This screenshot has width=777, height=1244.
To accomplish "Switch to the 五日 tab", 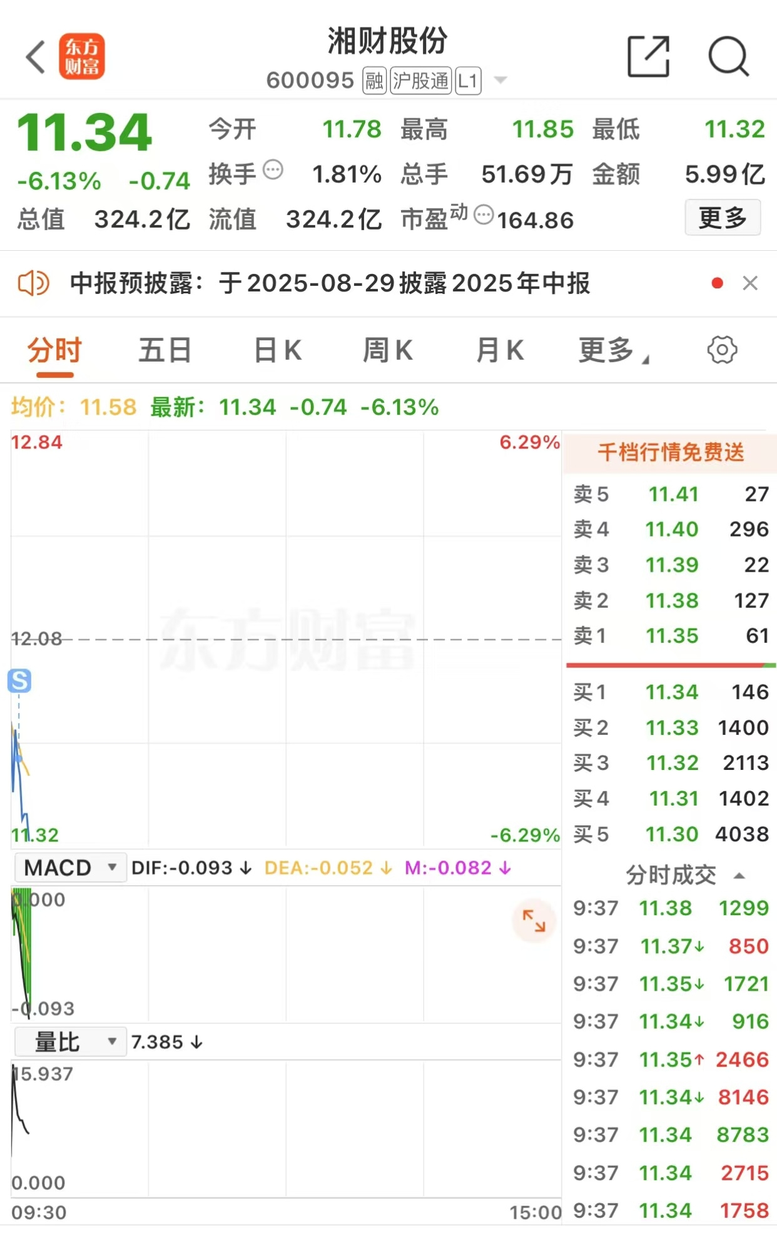I will (165, 350).
